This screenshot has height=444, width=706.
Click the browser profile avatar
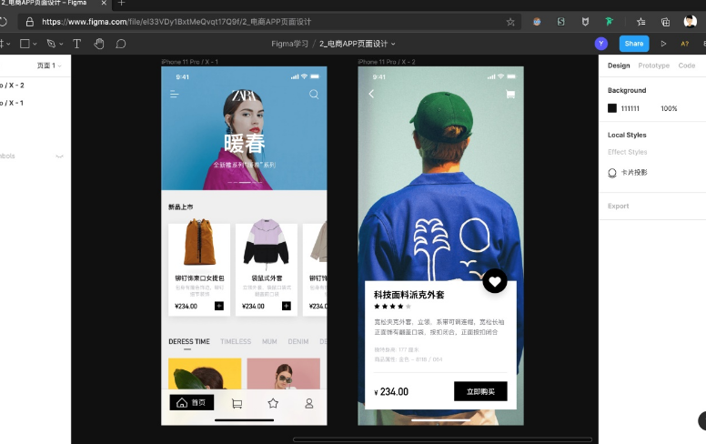click(x=690, y=21)
